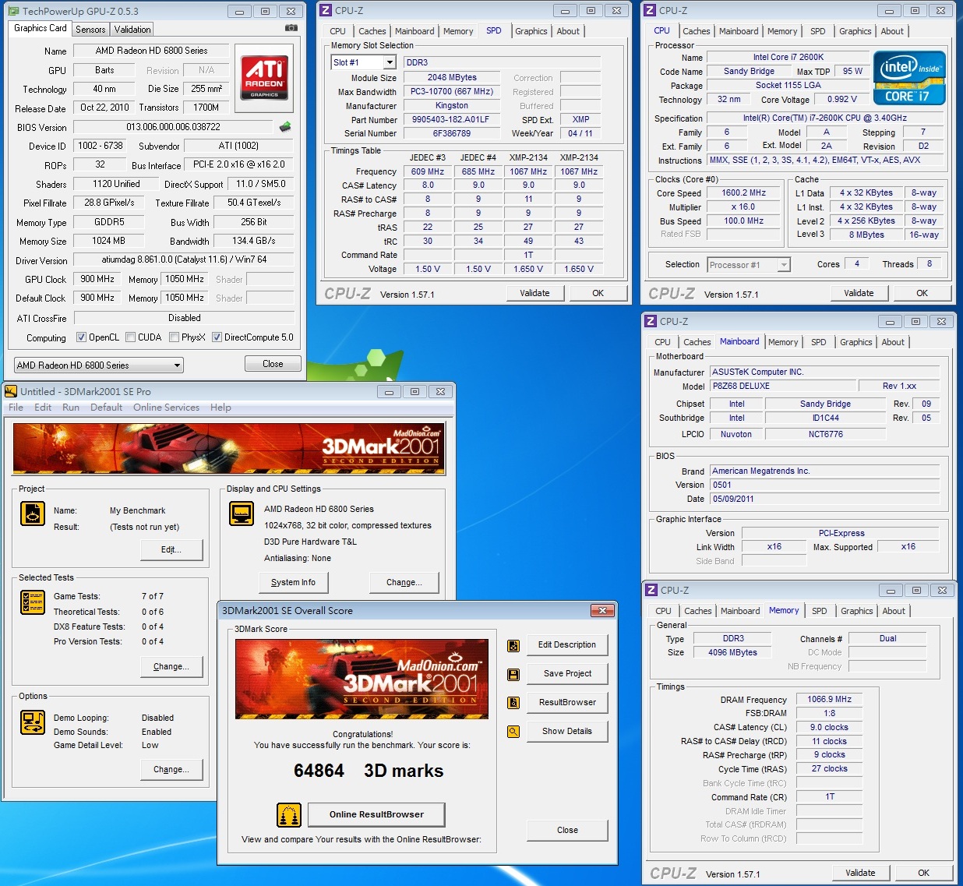Image resolution: width=963 pixels, height=886 pixels.
Task: Click the GPU-Z screenshot camera icon
Action: click(x=291, y=28)
